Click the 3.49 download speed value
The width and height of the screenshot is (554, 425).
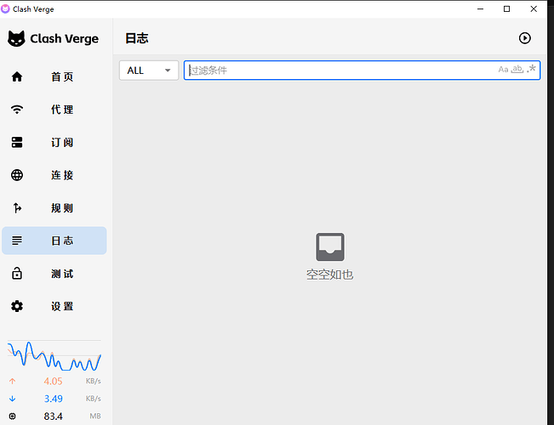tap(53, 399)
